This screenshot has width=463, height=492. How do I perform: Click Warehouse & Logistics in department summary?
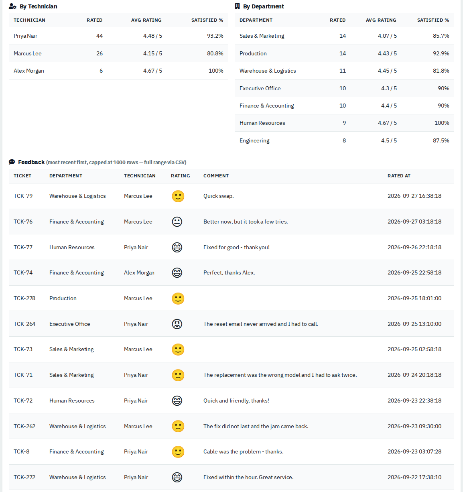coord(268,71)
